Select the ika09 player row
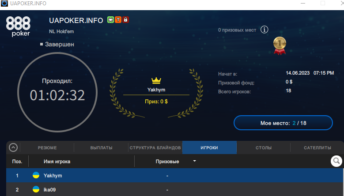 pyautogui.click(x=174, y=189)
